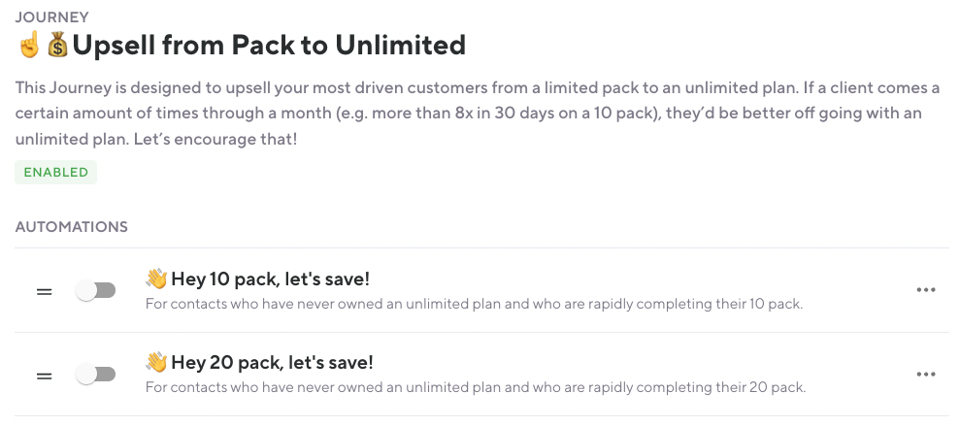This screenshot has width=960, height=426.
Task: Click the 'Upsell from Pack to Unlimited' heading
Action: (x=270, y=45)
